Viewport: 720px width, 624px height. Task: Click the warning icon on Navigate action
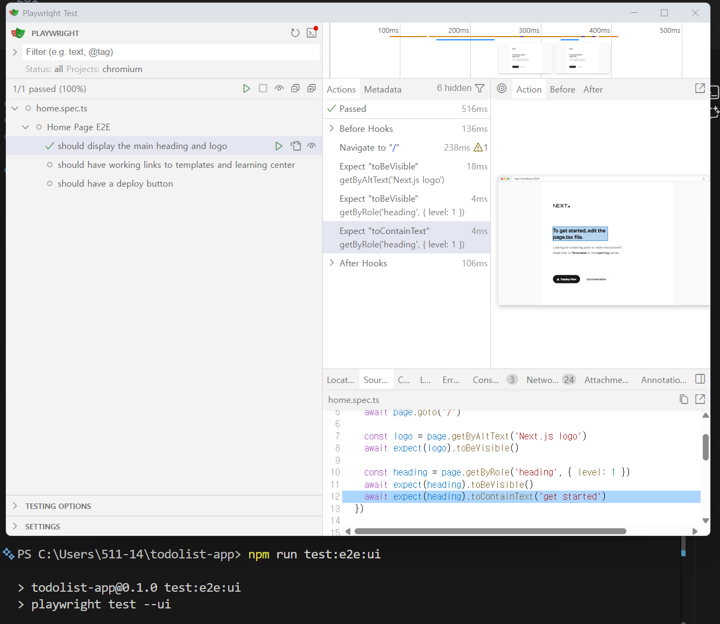[478, 147]
